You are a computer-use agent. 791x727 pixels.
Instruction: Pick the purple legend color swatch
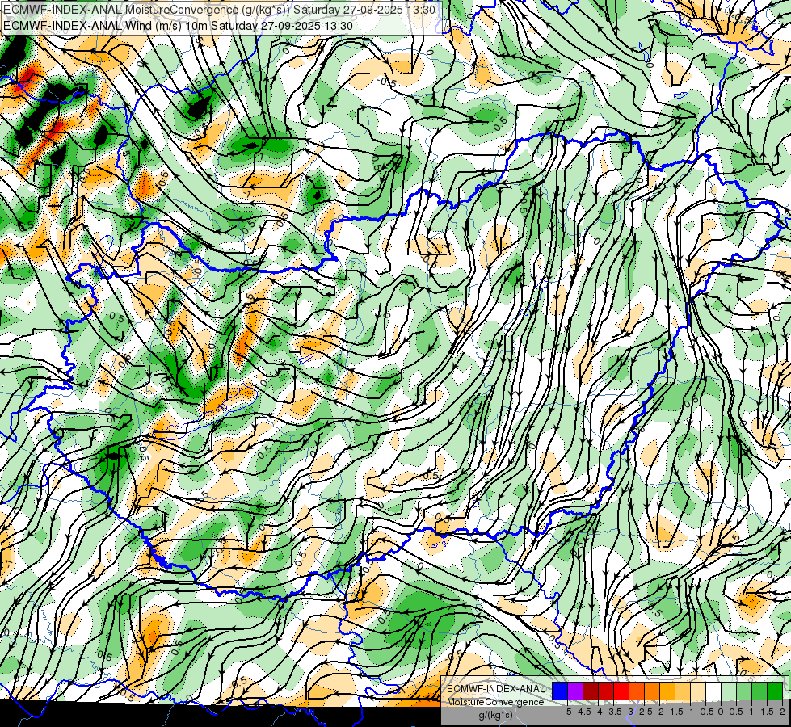pyautogui.click(x=575, y=691)
